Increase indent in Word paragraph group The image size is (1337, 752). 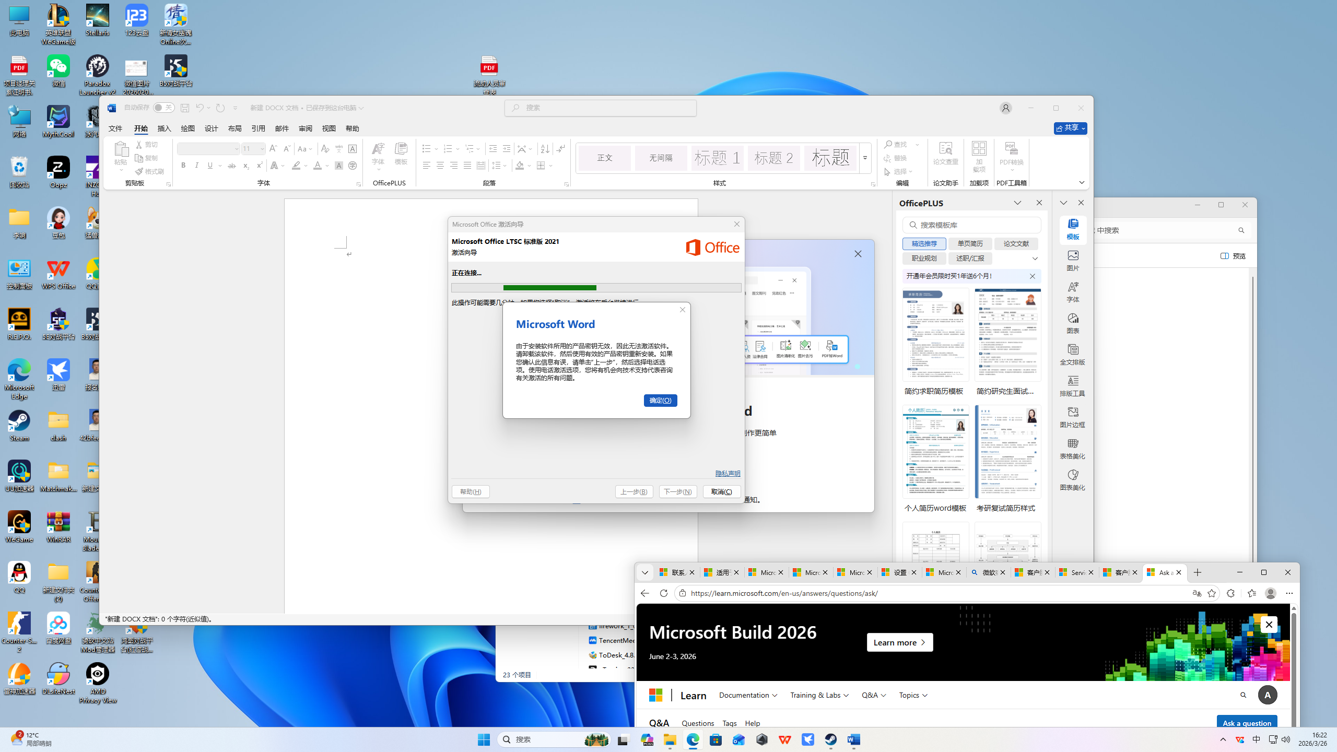[x=507, y=149]
